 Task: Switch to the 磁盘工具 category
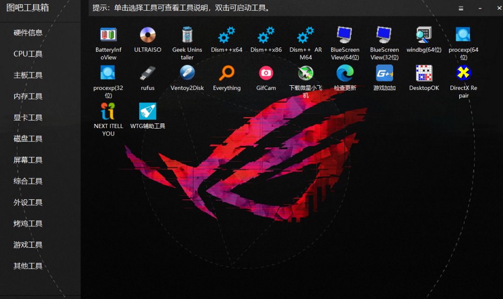point(28,139)
